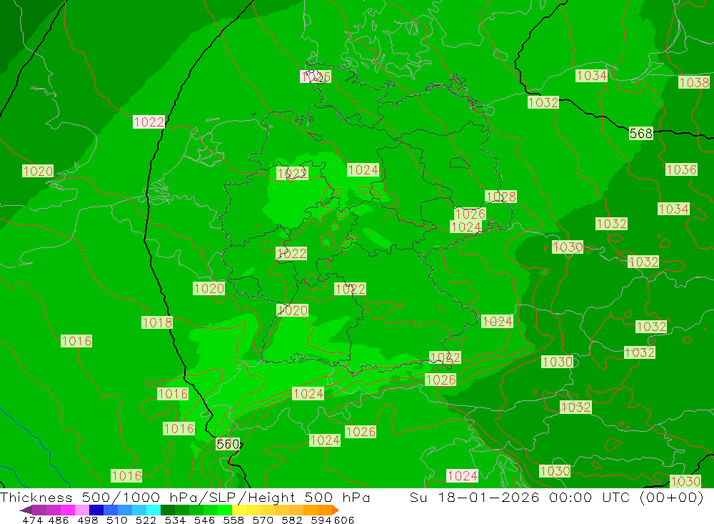Select the '606' legend value
This screenshot has height=524, width=714.
[344, 520]
